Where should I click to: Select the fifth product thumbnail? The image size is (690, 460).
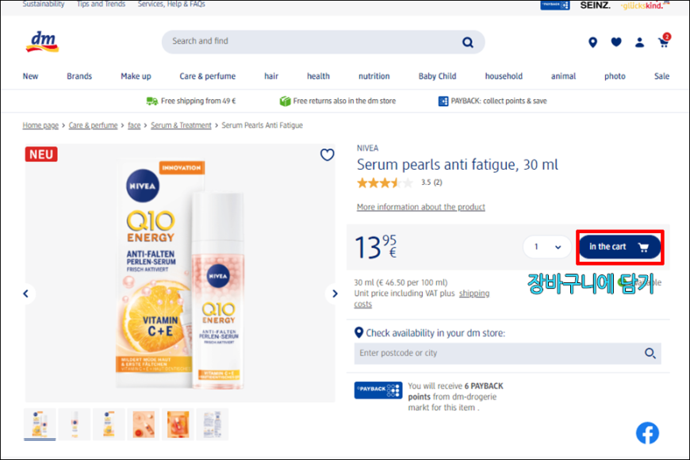(178, 424)
